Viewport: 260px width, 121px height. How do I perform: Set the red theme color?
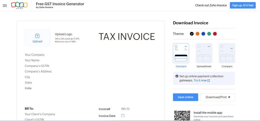click(215, 34)
